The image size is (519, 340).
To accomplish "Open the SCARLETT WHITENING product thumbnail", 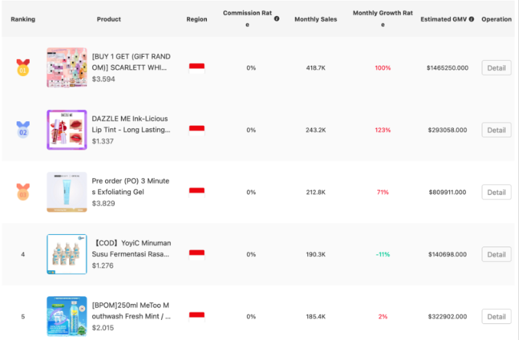I will point(66,68).
